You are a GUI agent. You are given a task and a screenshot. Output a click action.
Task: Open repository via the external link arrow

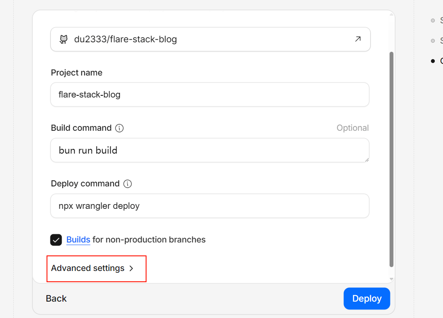click(358, 39)
